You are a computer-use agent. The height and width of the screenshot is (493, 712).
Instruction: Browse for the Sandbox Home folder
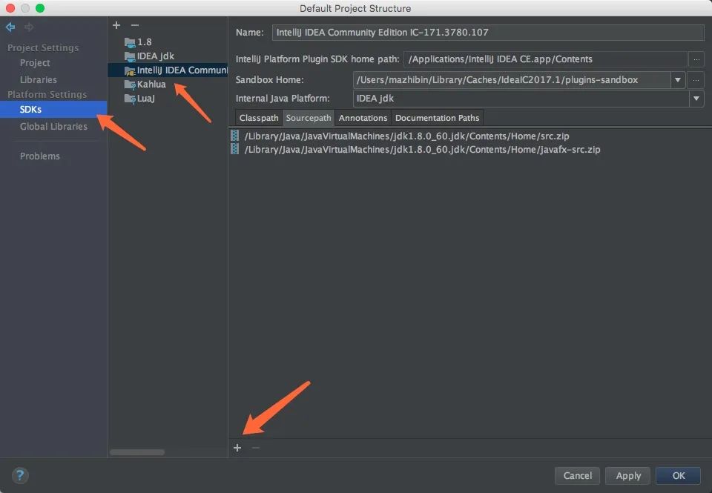click(696, 80)
